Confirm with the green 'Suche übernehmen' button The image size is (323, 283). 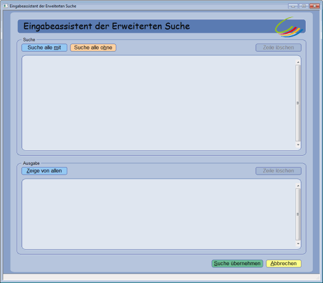237,264
